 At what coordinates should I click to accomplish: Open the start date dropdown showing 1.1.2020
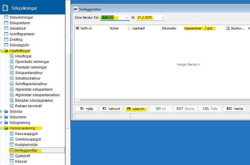pyautogui.click(x=127, y=18)
